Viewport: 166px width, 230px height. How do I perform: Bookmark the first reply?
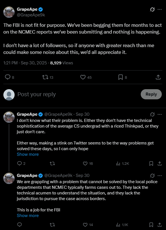[151, 164]
